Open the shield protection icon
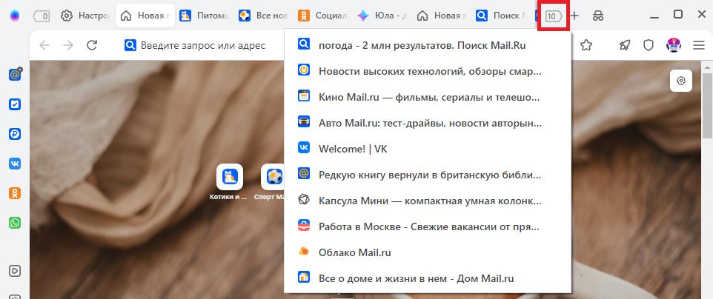Screen dimensions: 713x299 coord(648,45)
